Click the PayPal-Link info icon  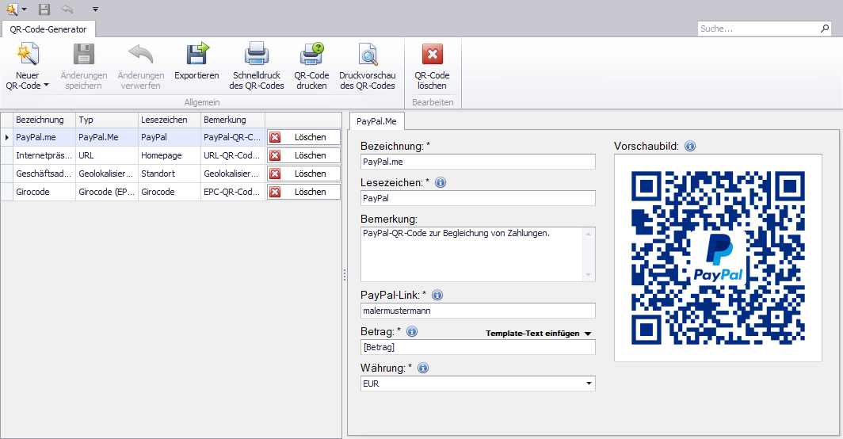[x=437, y=295]
